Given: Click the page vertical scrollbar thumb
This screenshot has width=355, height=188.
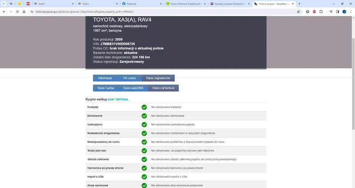Looking at the screenshot, I should pos(353,84).
